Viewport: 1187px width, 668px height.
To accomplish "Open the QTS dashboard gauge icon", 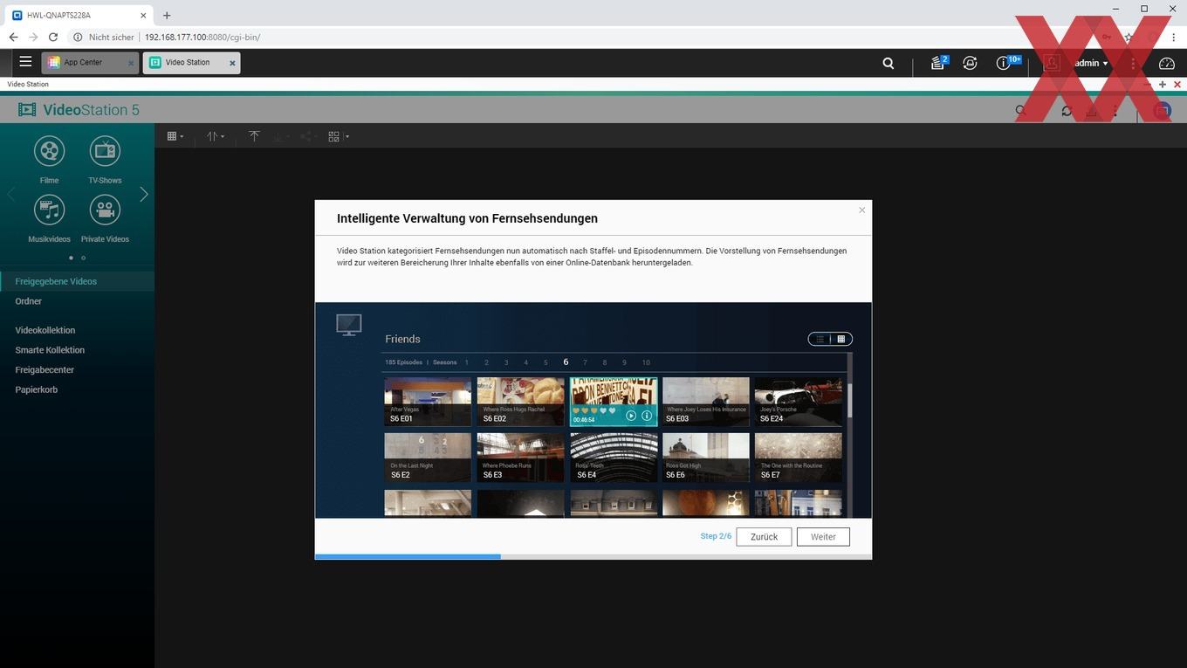I will pyautogui.click(x=1167, y=63).
